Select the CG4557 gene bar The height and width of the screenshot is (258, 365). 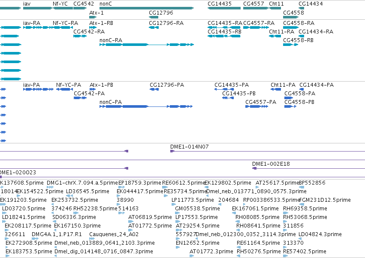[256, 8]
